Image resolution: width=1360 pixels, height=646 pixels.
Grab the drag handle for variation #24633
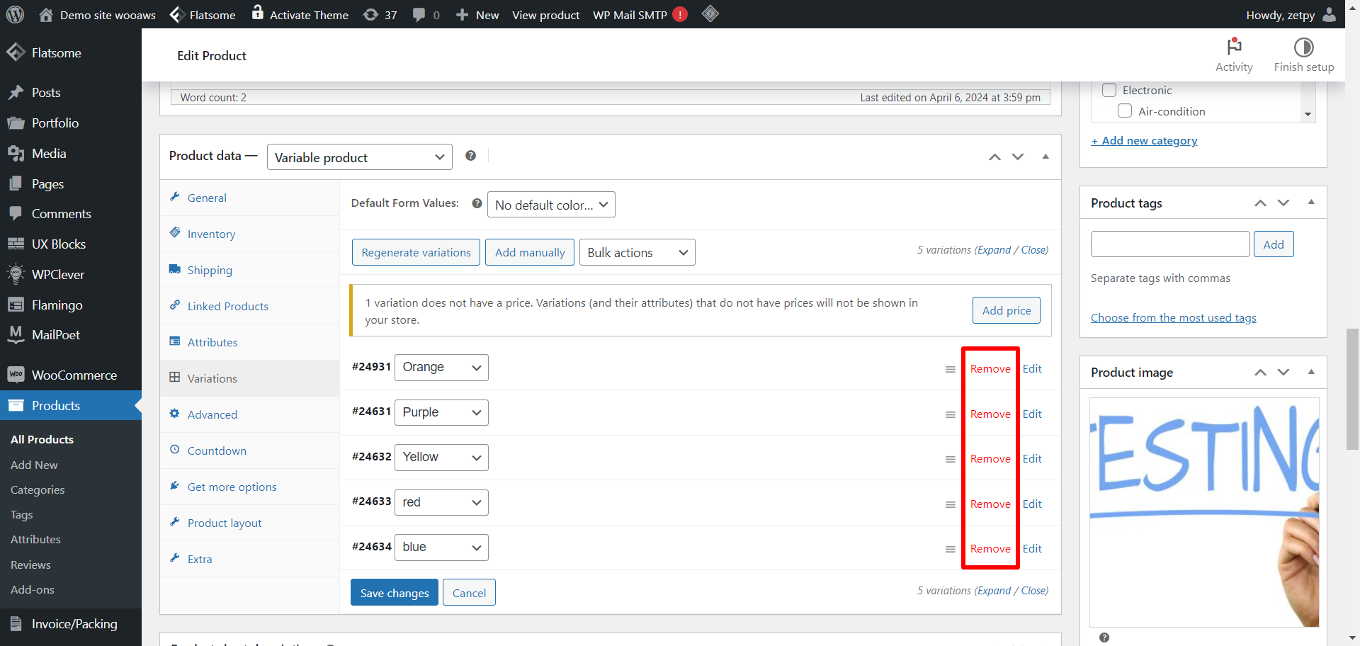(x=951, y=504)
